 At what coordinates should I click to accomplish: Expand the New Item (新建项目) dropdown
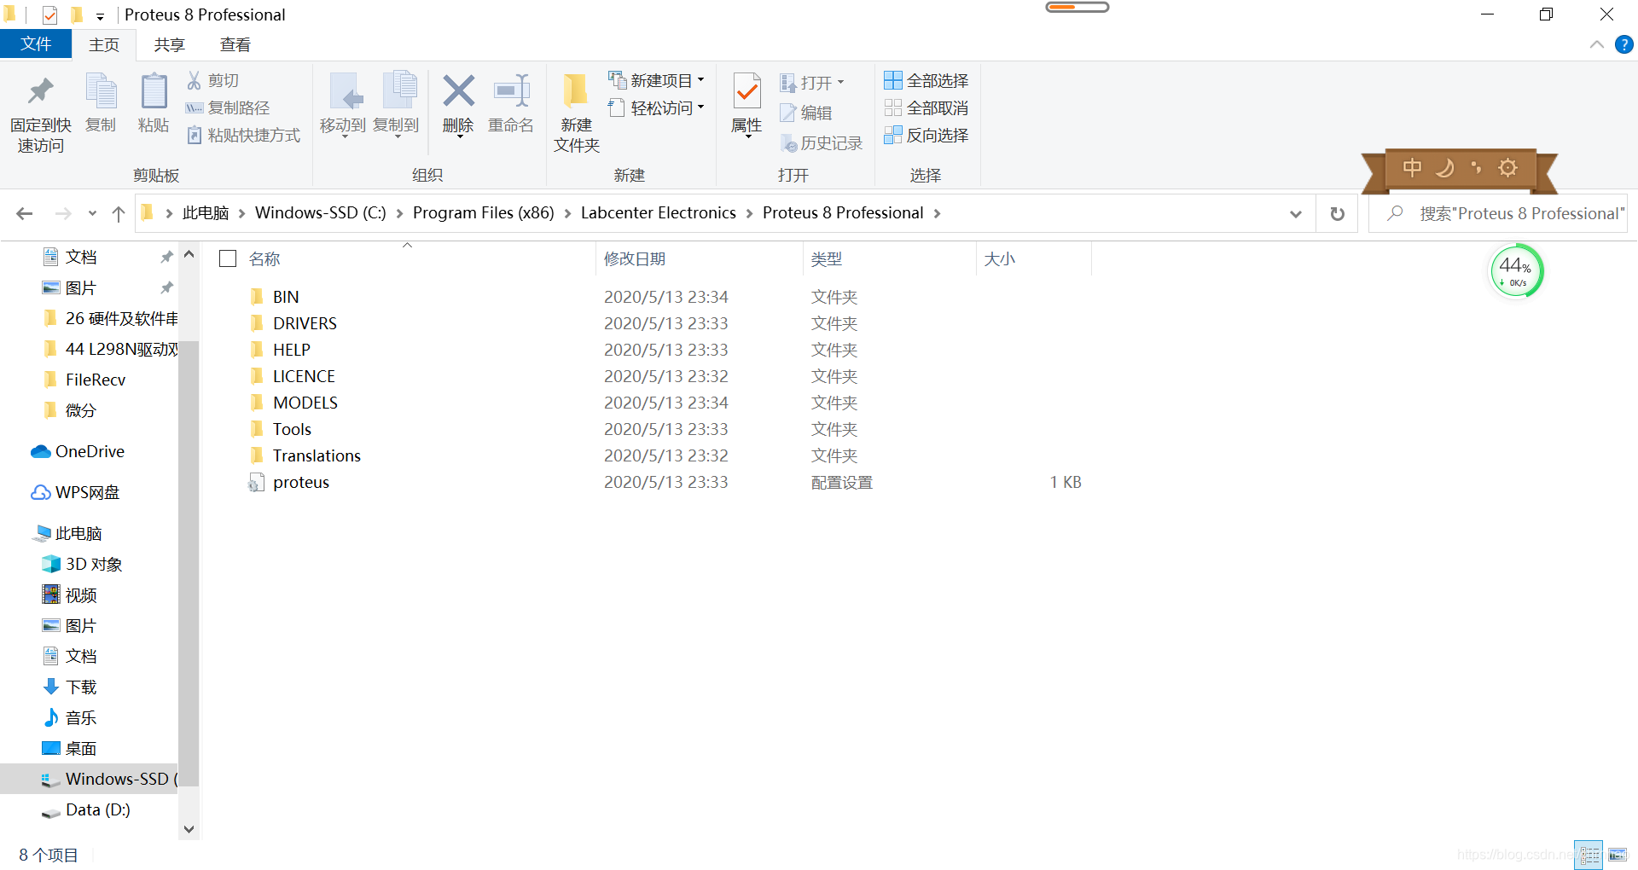tap(700, 80)
